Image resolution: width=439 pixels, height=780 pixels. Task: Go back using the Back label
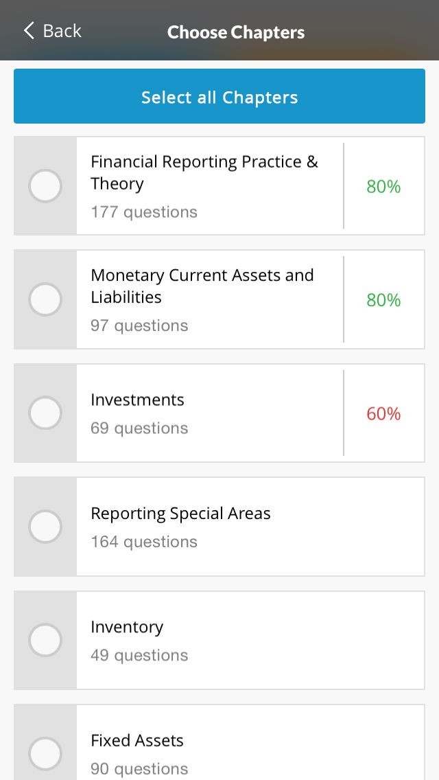62,31
